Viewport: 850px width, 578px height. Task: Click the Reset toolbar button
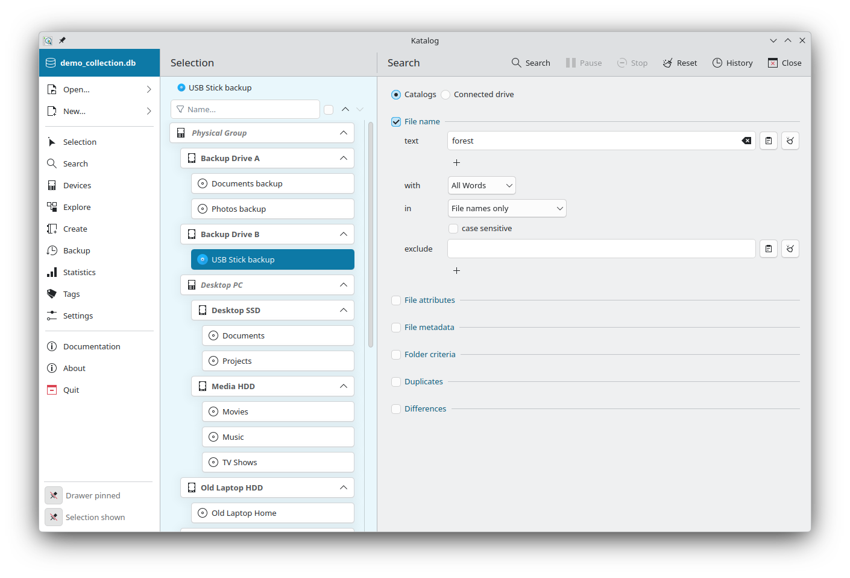click(680, 63)
